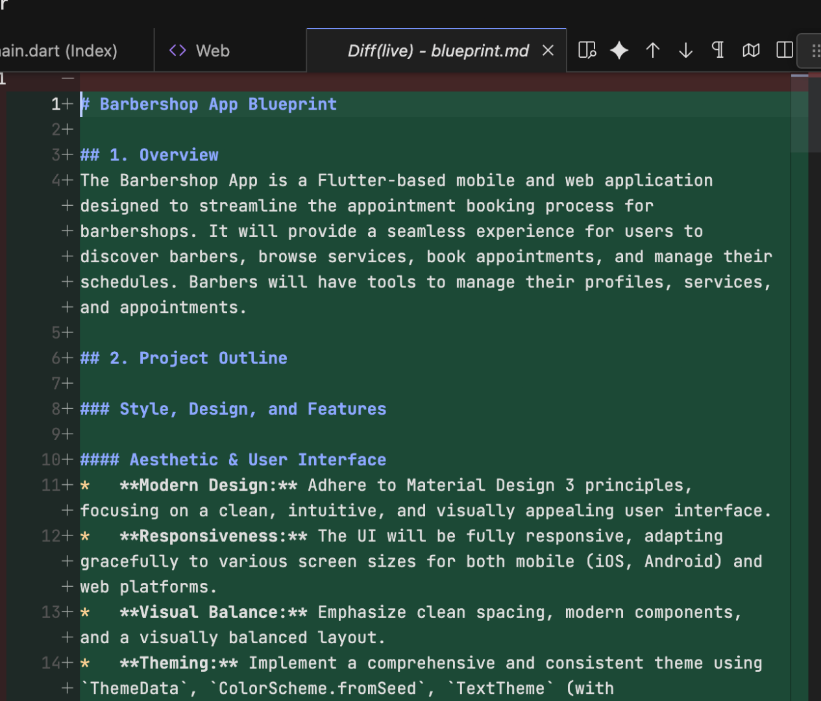821x701 pixels.
Task: Toggle the split side-by-side view icon
Action: tap(785, 50)
